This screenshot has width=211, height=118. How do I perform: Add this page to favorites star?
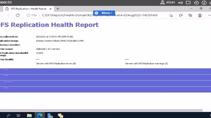(x=171, y=15)
